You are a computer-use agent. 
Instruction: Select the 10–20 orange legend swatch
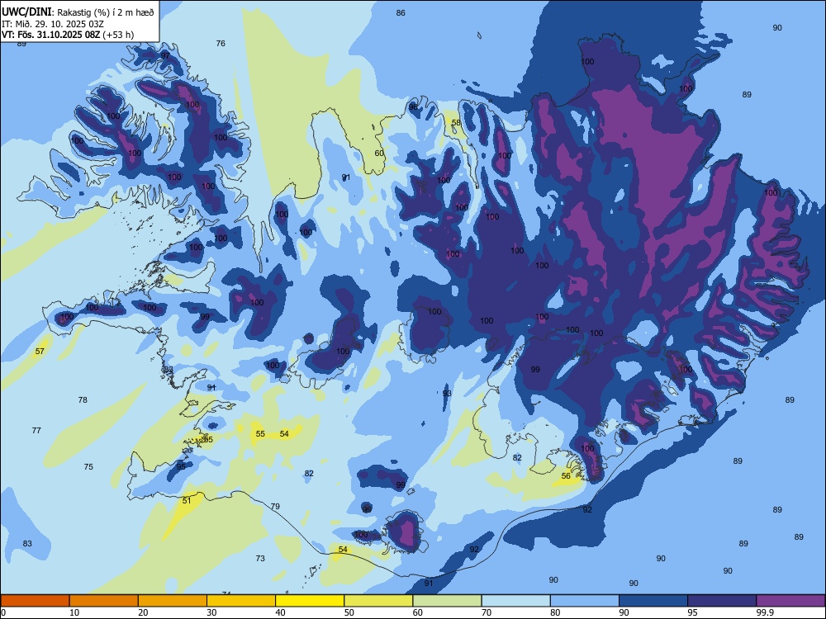[104, 601]
